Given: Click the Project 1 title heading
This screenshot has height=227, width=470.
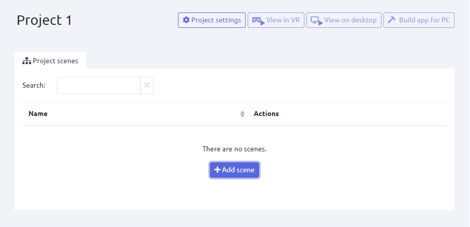Looking at the screenshot, I should click(44, 20).
